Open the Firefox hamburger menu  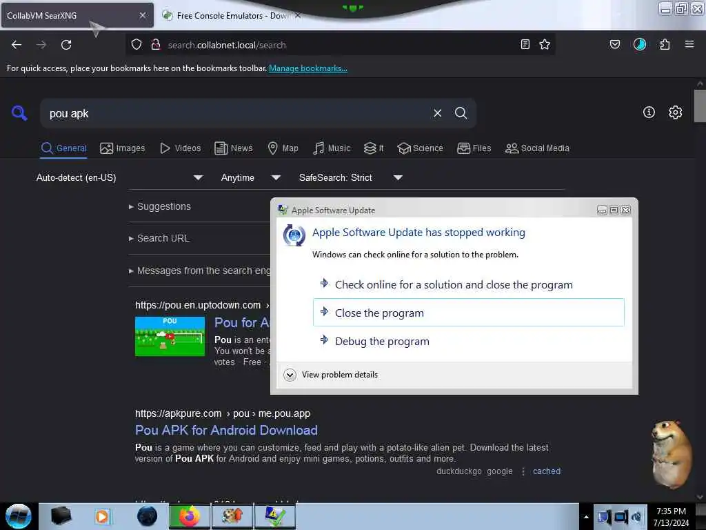[689, 44]
